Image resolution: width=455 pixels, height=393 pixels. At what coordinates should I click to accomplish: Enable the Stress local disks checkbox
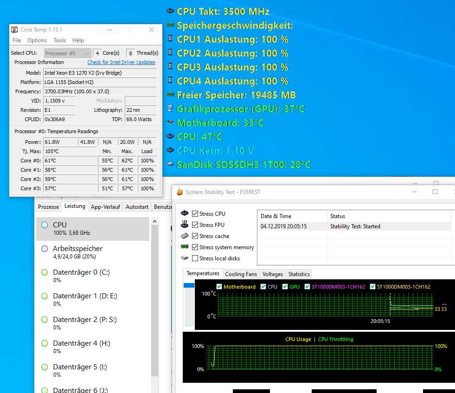pyautogui.click(x=195, y=258)
